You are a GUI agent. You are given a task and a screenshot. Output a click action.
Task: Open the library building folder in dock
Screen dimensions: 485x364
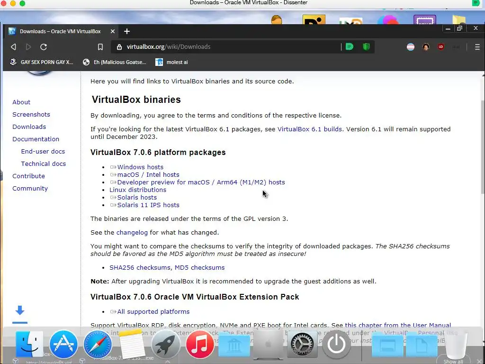tap(234, 346)
